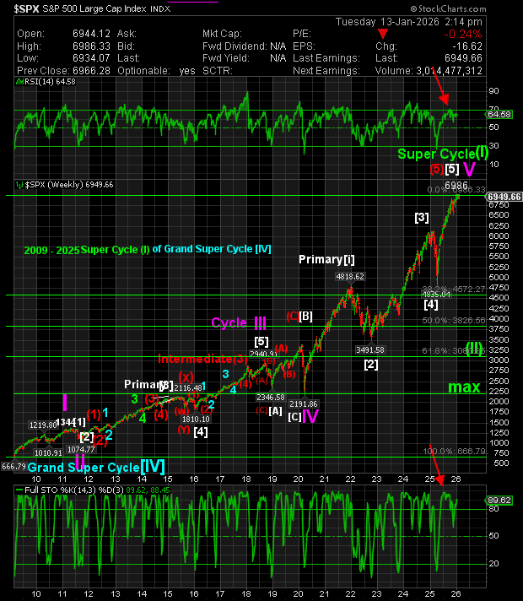Click the 2191.86 price label
523x601 pixels.
coord(304,404)
